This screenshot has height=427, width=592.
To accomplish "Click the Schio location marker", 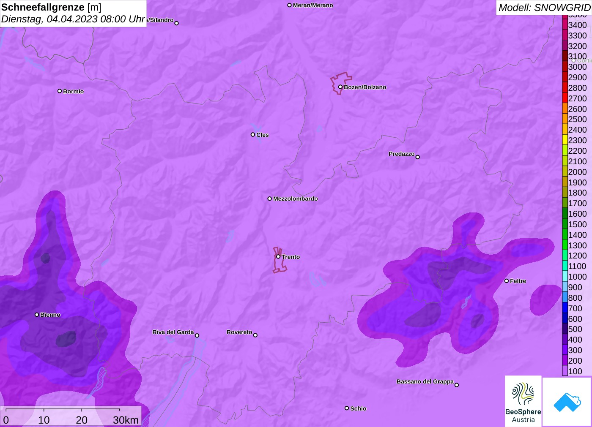I will pos(347,408).
